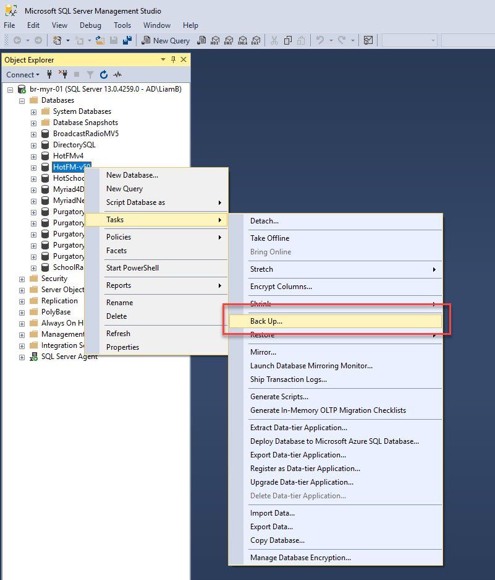Open the Help menu
Image resolution: width=495 pixels, height=580 pixels.
click(190, 25)
